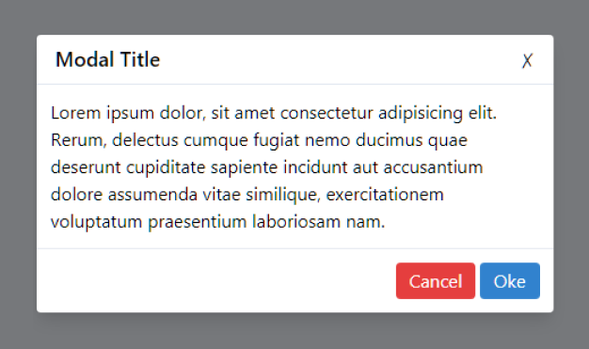This screenshot has height=349, width=589.
Task: Click the word similique in the paragraph
Action: [x=283, y=196]
